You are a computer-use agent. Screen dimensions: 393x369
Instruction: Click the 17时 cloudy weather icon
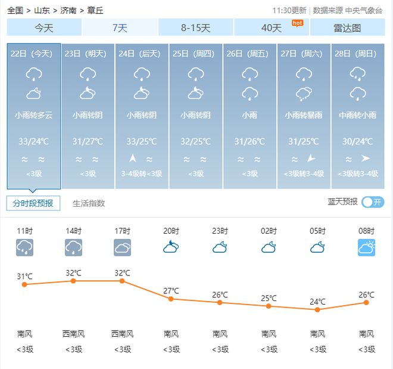tap(122, 247)
